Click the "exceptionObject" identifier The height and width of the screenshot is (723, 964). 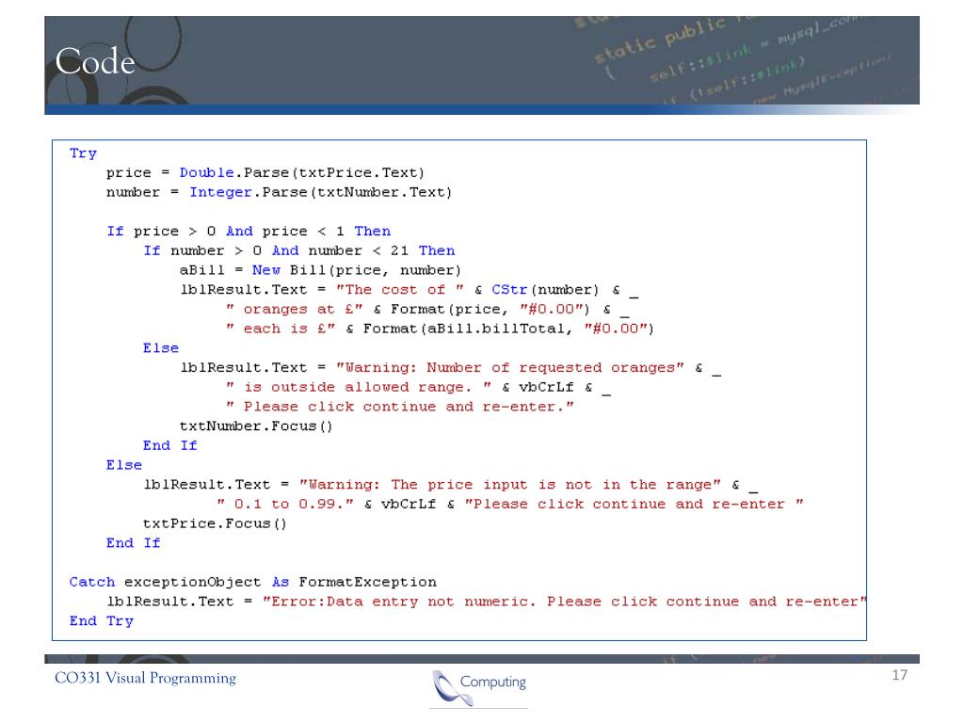(192, 582)
